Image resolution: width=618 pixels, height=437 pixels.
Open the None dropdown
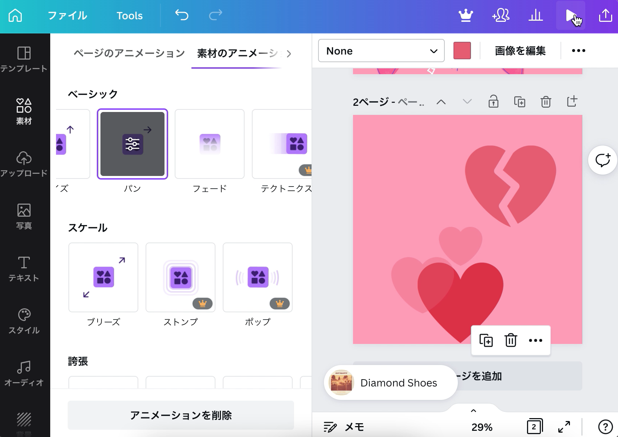click(381, 51)
